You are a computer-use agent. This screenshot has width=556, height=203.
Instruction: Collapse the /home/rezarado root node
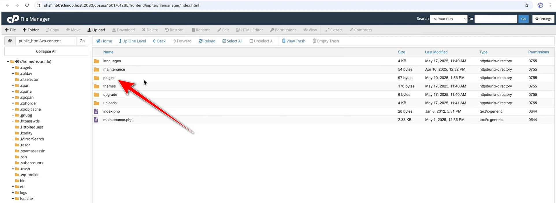point(8,62)
